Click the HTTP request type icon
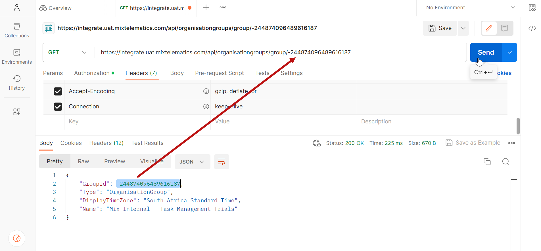Viewport: 541px width, 251px height. (x=49, y=28)
